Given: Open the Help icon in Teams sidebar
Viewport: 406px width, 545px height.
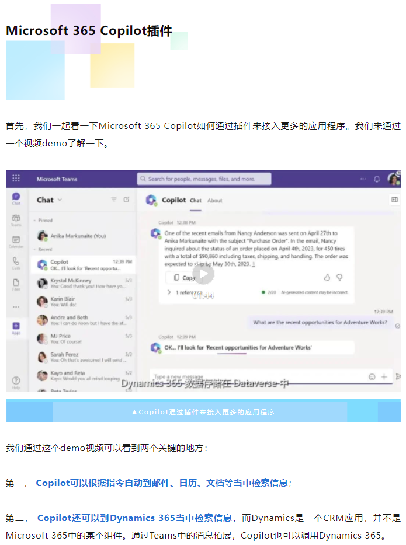Looking at the screenshot, I should 16,382.
